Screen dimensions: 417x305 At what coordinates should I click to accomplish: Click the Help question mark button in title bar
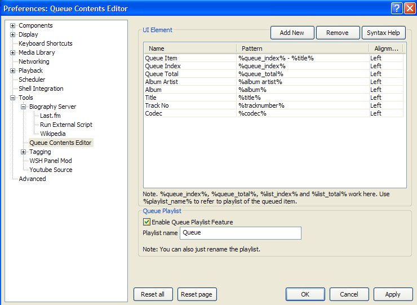click(x=396, y=8)
